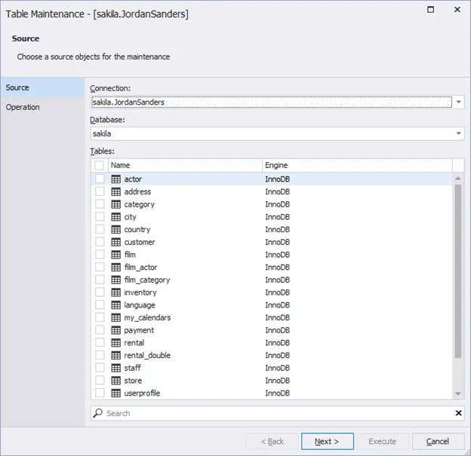Image resolution: width=471 pixels, height=456 pixels.
Task: Click the Back button
Action: 272,441
